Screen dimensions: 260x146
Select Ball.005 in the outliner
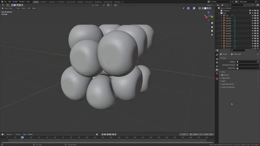[x=228, y=28]
